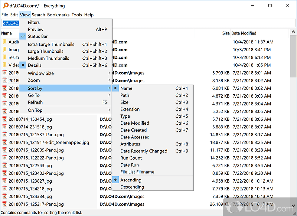Image resolution: width=297 pixels, height=216 pixels.
Task: Choose Medium Thumbnails view
Action: coord(66,58)
